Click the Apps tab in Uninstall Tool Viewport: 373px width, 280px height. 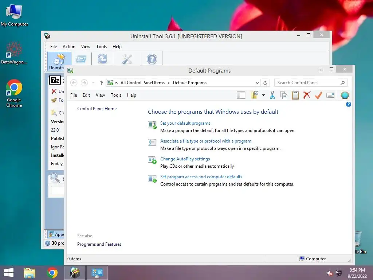[56, 234]
